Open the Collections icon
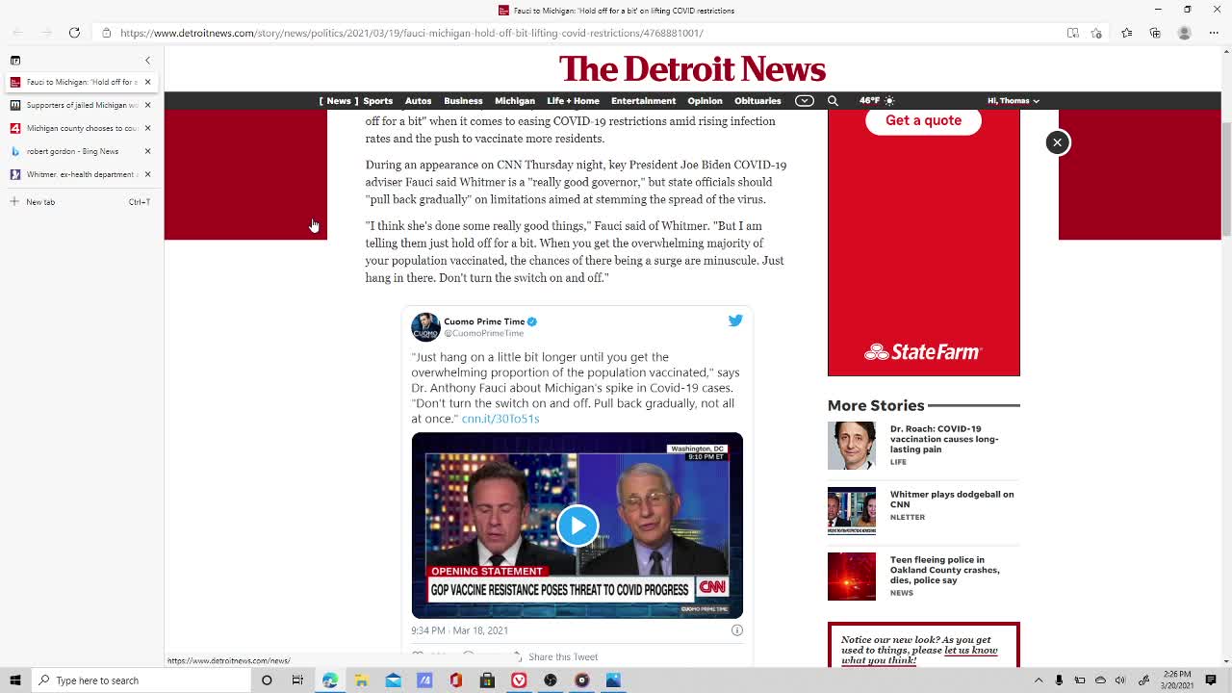This screenshot has height=693, width=1232. (1155, 33)
